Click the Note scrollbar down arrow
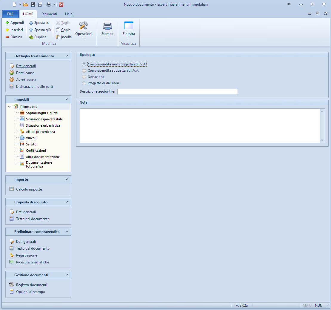This screenshot has width=331, height=310. tap(322, 140)
